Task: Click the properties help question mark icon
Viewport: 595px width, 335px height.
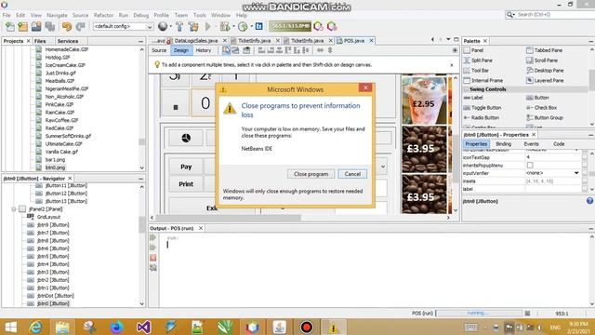Action: point(589,201)
